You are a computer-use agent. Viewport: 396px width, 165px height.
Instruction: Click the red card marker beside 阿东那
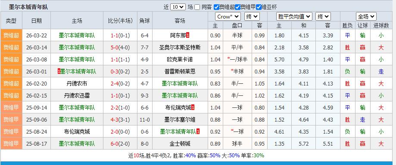188,36
